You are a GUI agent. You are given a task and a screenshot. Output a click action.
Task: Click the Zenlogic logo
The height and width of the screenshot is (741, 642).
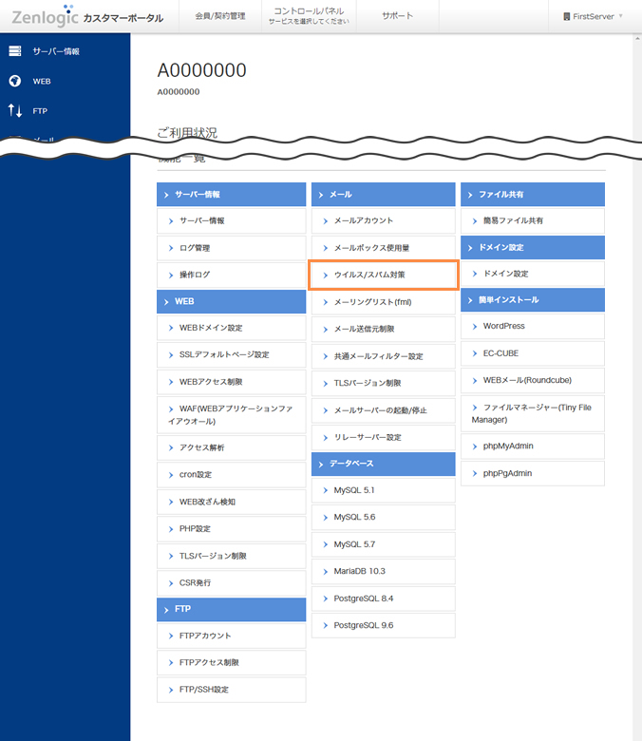[x=45, y=16]
